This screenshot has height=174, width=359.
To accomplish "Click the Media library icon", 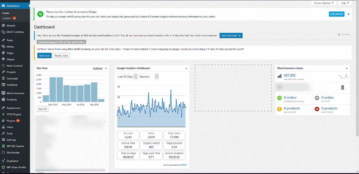I will pos(3,47).
